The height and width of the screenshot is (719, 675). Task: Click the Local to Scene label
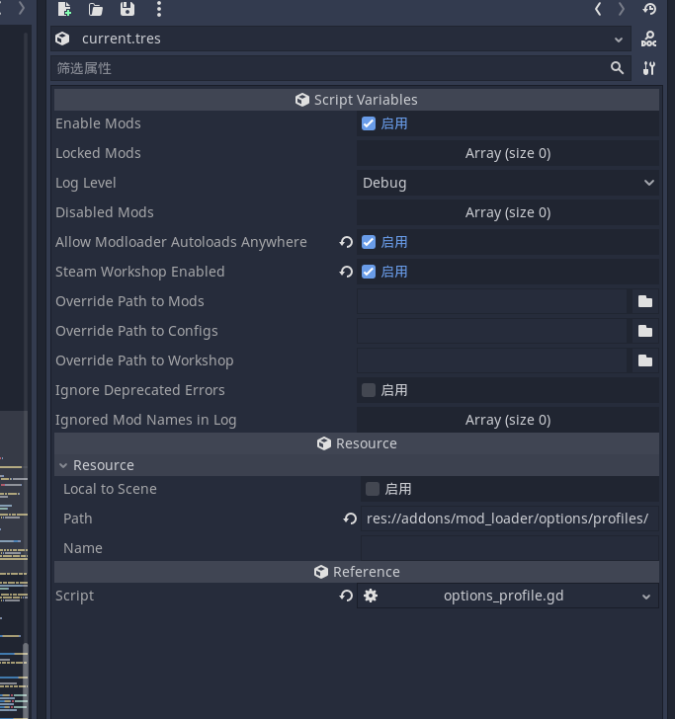click(110, 489)
